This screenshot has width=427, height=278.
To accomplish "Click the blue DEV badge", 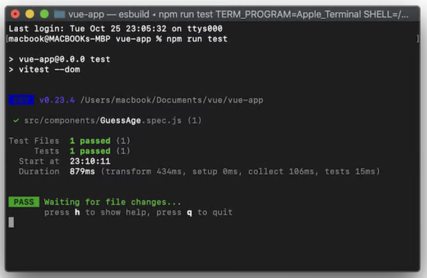I will click(21, 100).
